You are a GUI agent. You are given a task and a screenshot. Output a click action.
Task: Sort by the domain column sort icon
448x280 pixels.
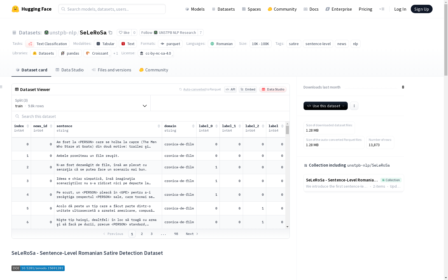[x=193, y=126]
